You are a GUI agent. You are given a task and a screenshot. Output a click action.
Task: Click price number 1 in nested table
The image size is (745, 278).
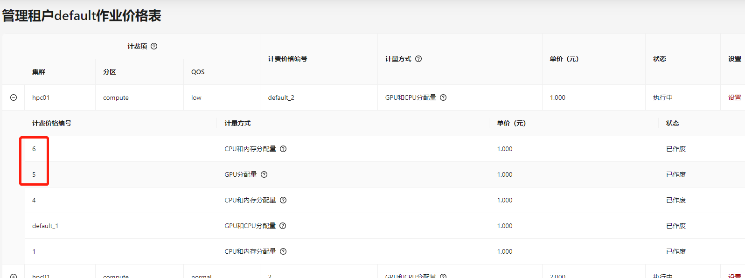(x=34, y=251)
